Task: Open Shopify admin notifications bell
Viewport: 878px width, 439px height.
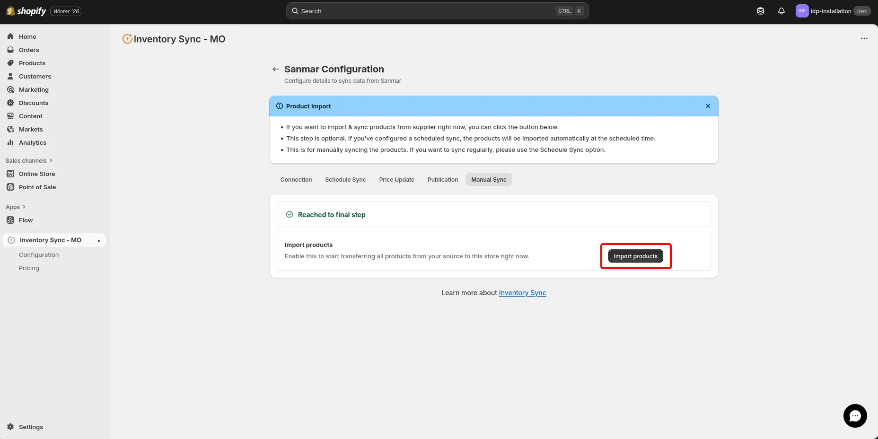Action: tap(781, 11)
